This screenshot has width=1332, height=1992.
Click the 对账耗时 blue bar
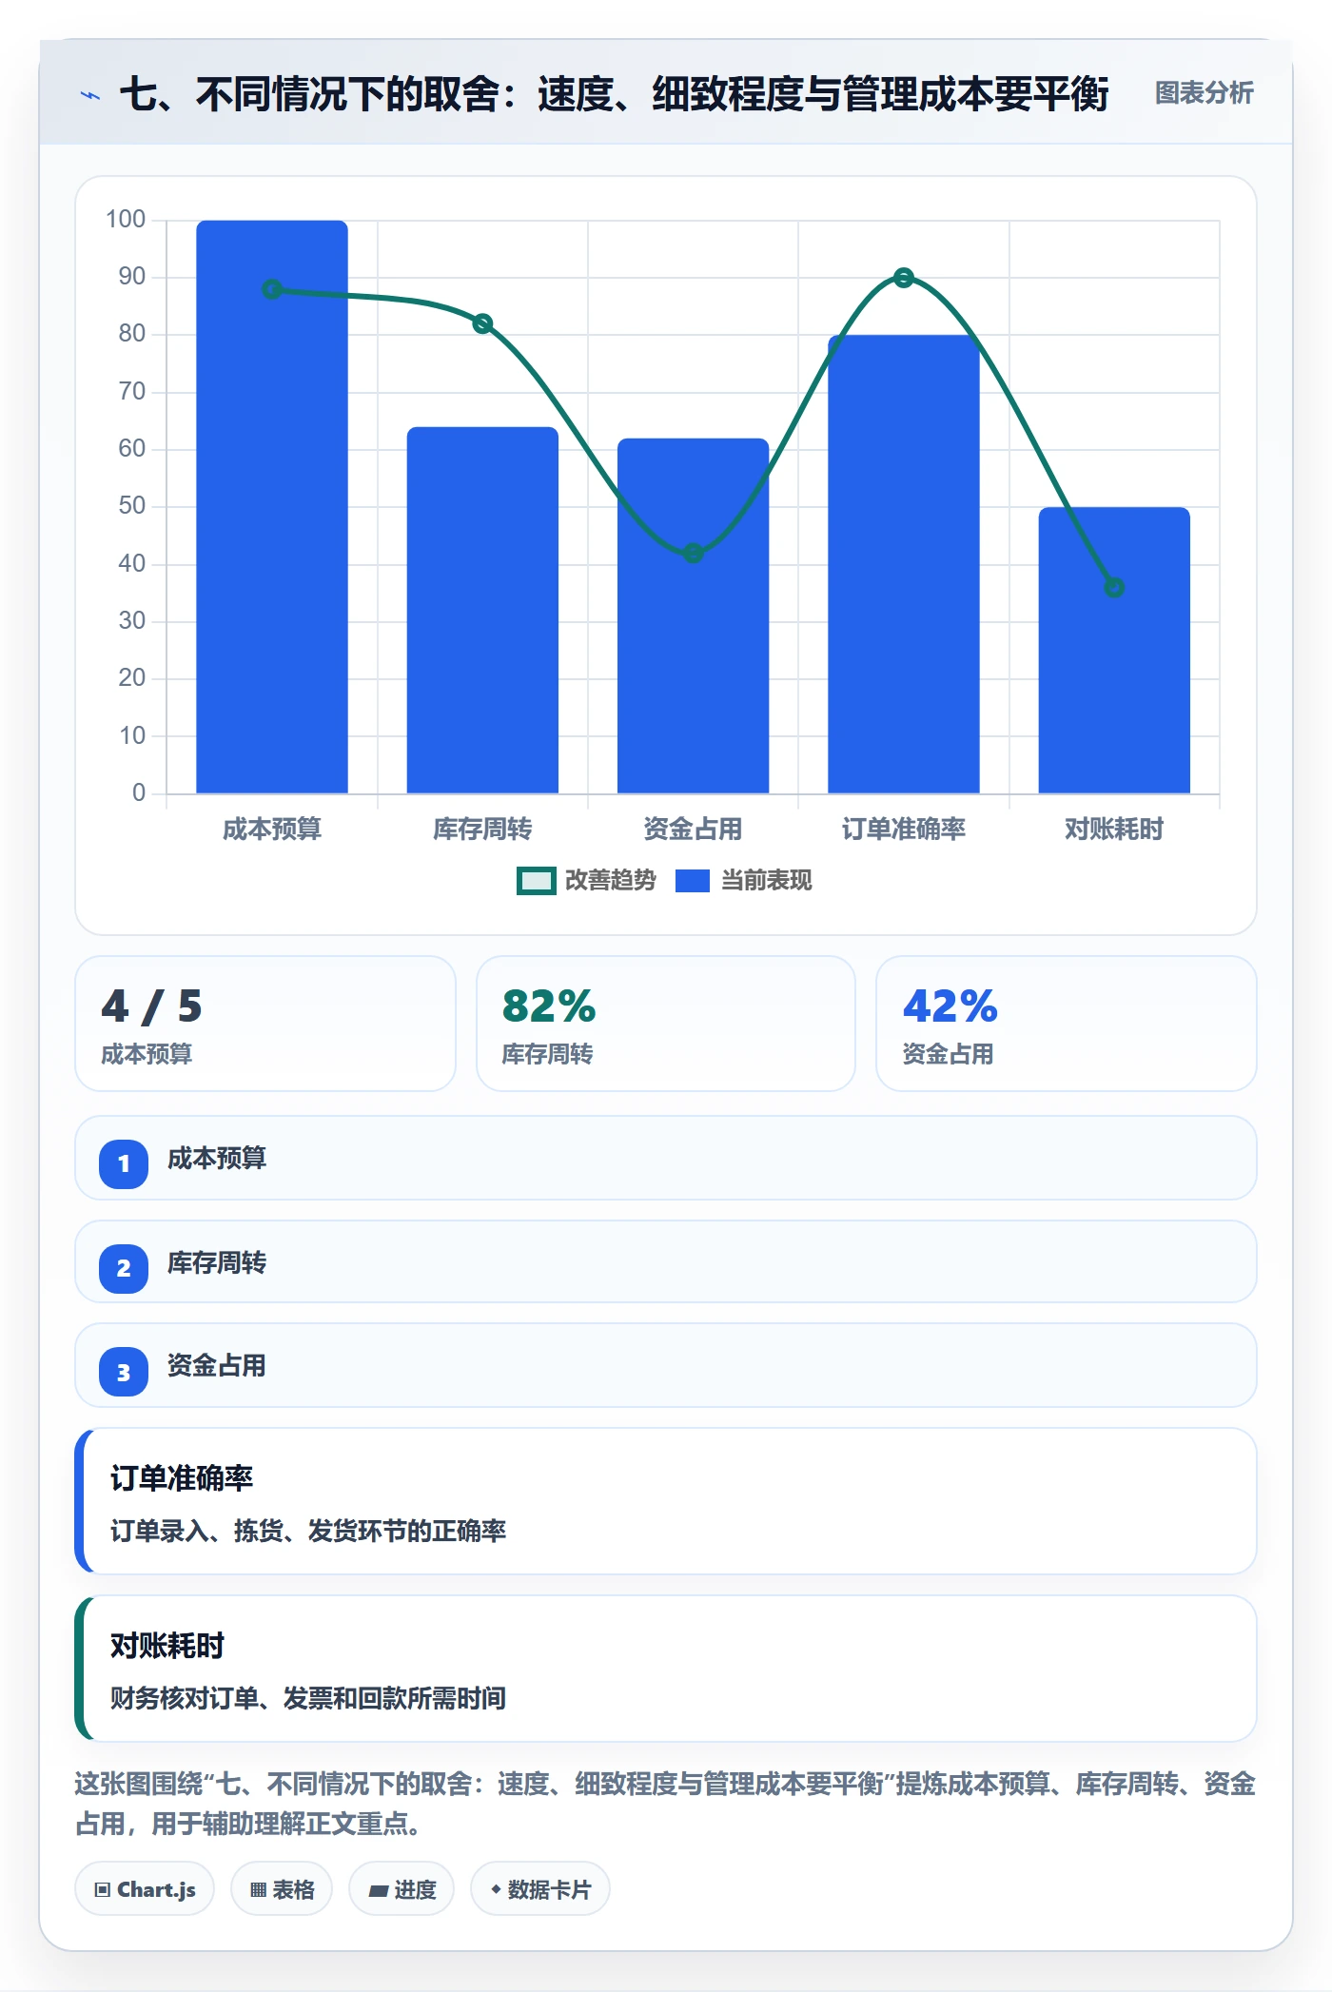pyautogui.click(x=1114, y=650)
